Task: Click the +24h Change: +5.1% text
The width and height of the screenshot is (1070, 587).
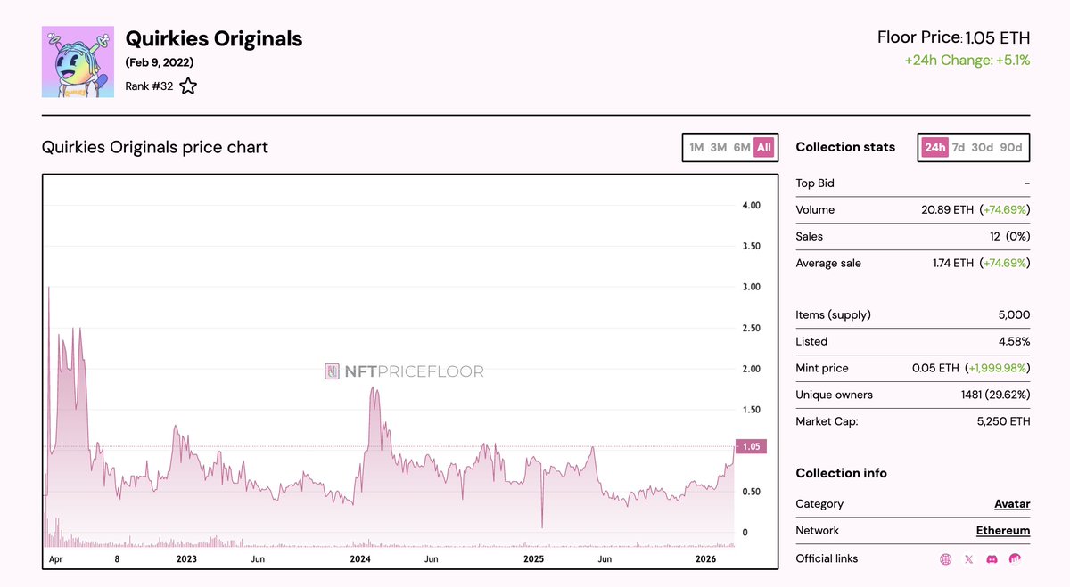Action: click(967, 61)
